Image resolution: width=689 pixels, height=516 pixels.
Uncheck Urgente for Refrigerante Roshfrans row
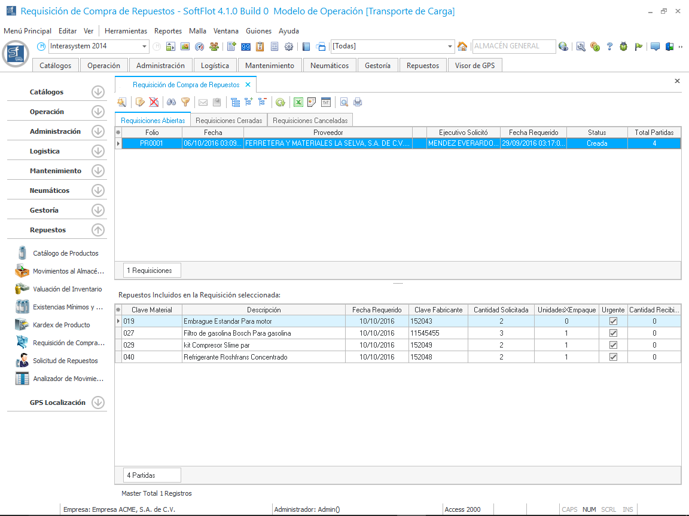[x=613, y=357]
